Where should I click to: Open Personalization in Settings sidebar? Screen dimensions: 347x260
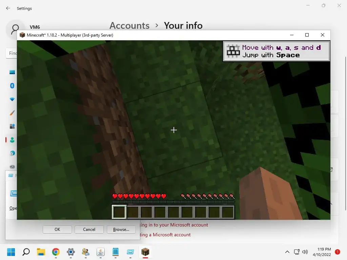12,113
